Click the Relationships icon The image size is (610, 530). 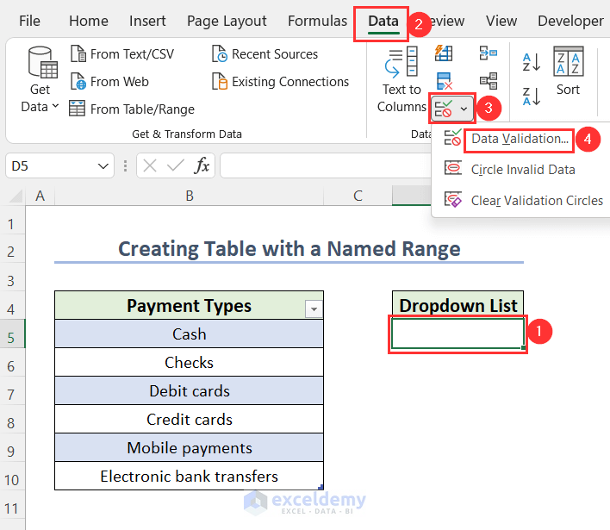(489, 81)
